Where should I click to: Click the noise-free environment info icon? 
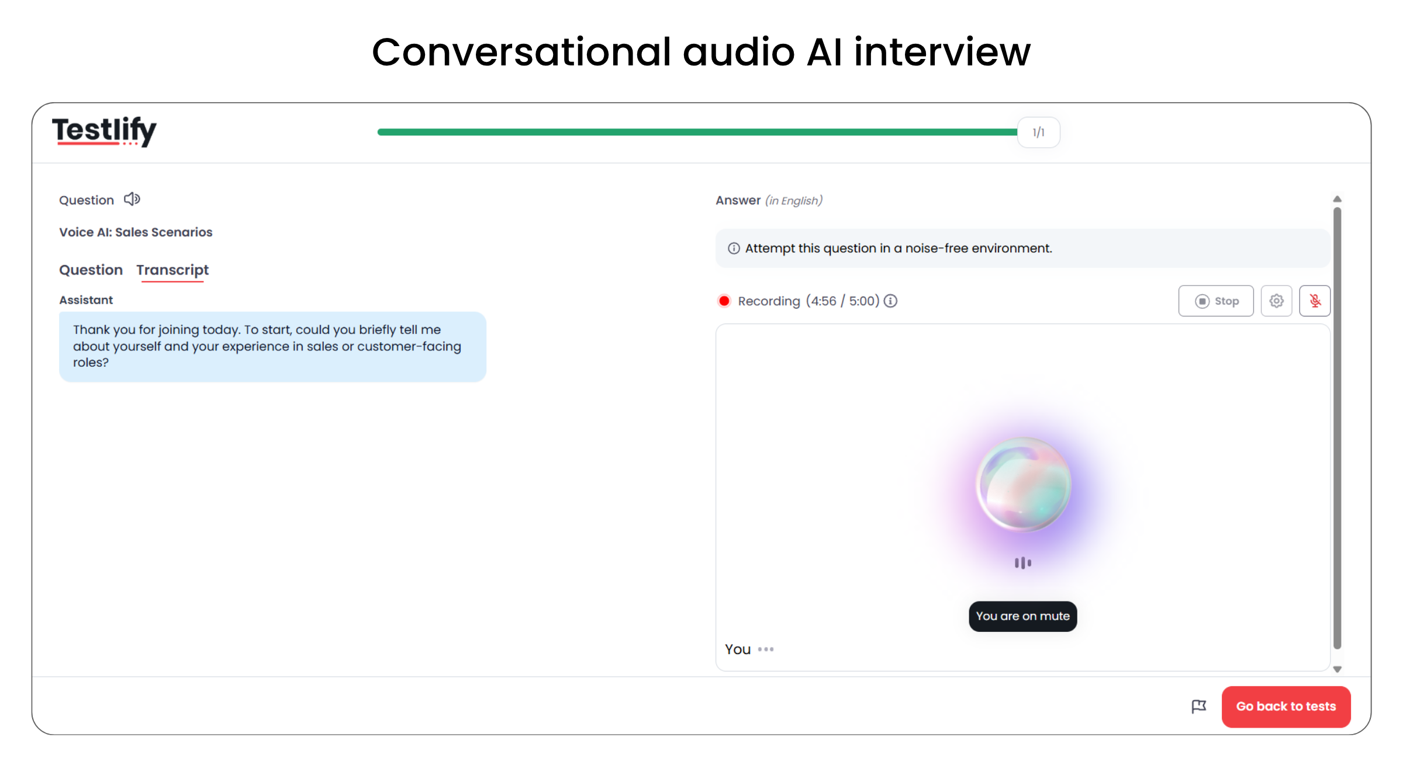pos(734,248)
